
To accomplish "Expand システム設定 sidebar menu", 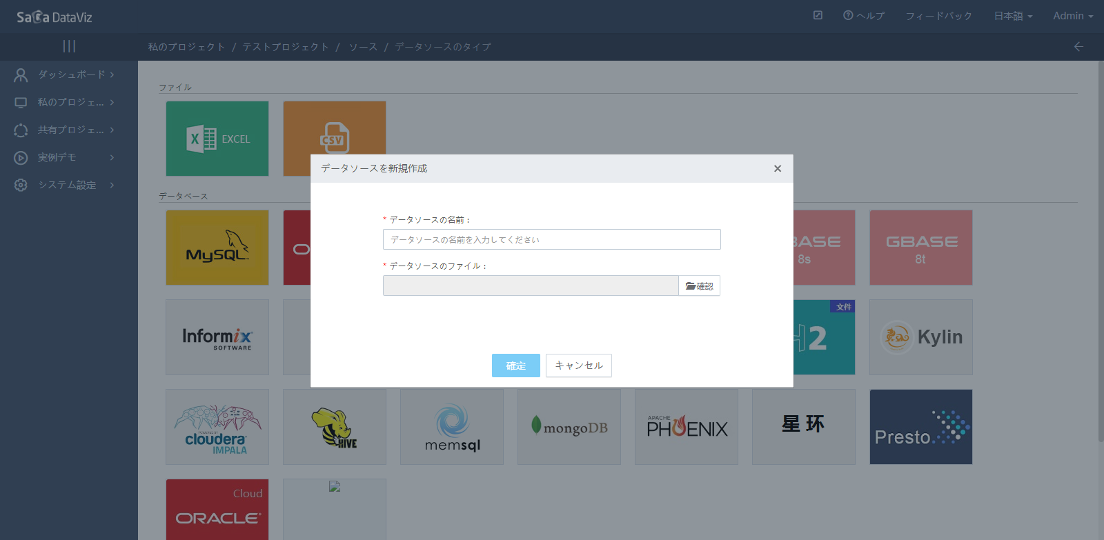I will (69, 185).
